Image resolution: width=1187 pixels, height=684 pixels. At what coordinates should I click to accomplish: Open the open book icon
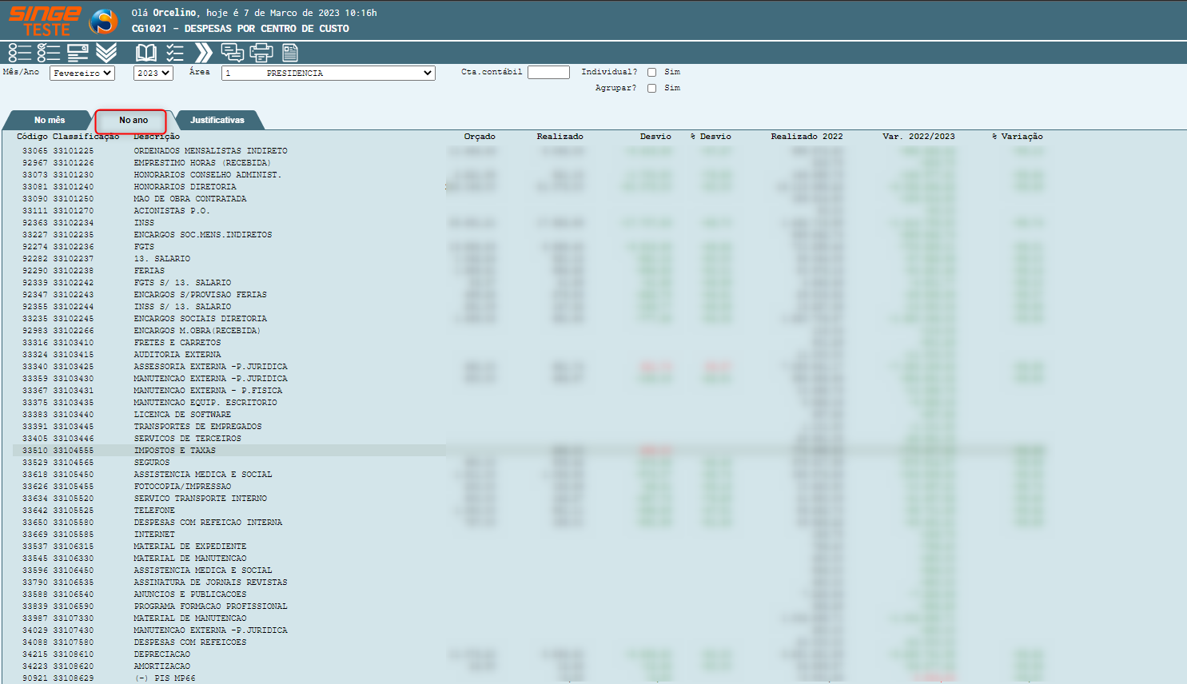click(146, 53)
